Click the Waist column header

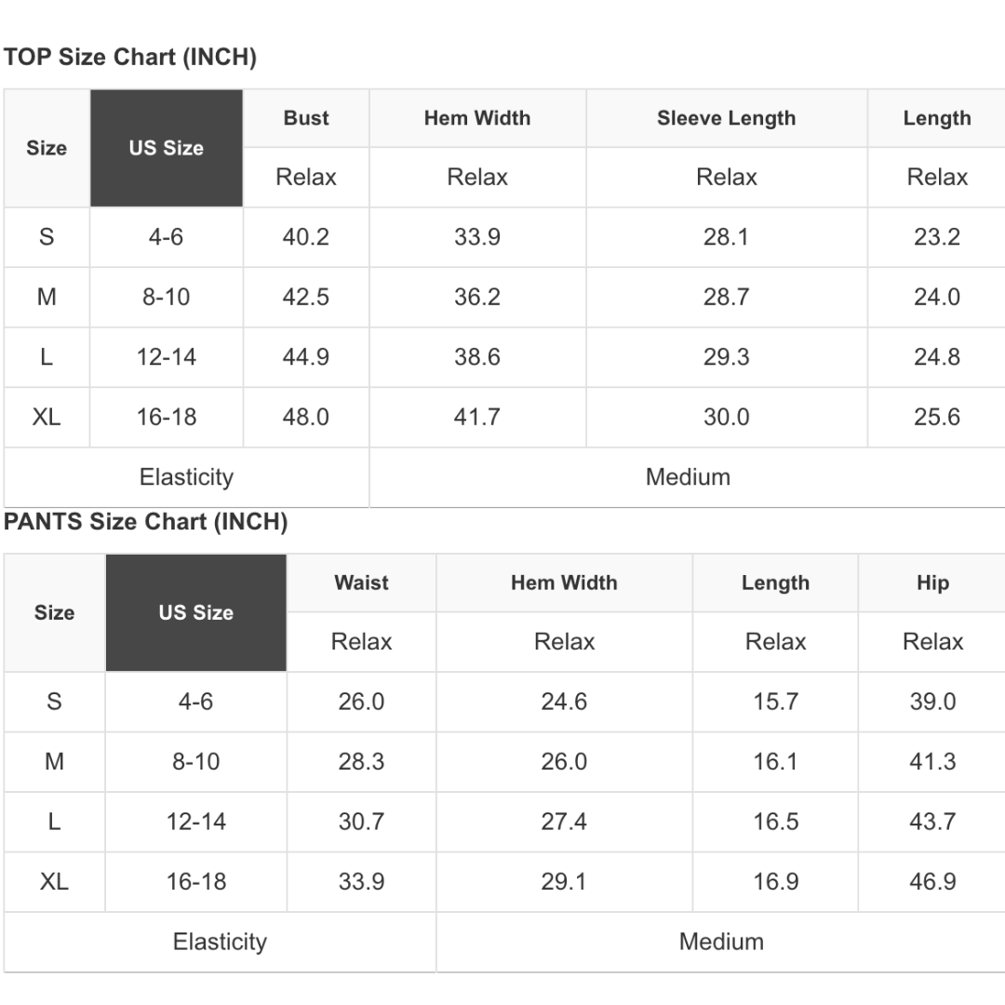coord(361,583)
